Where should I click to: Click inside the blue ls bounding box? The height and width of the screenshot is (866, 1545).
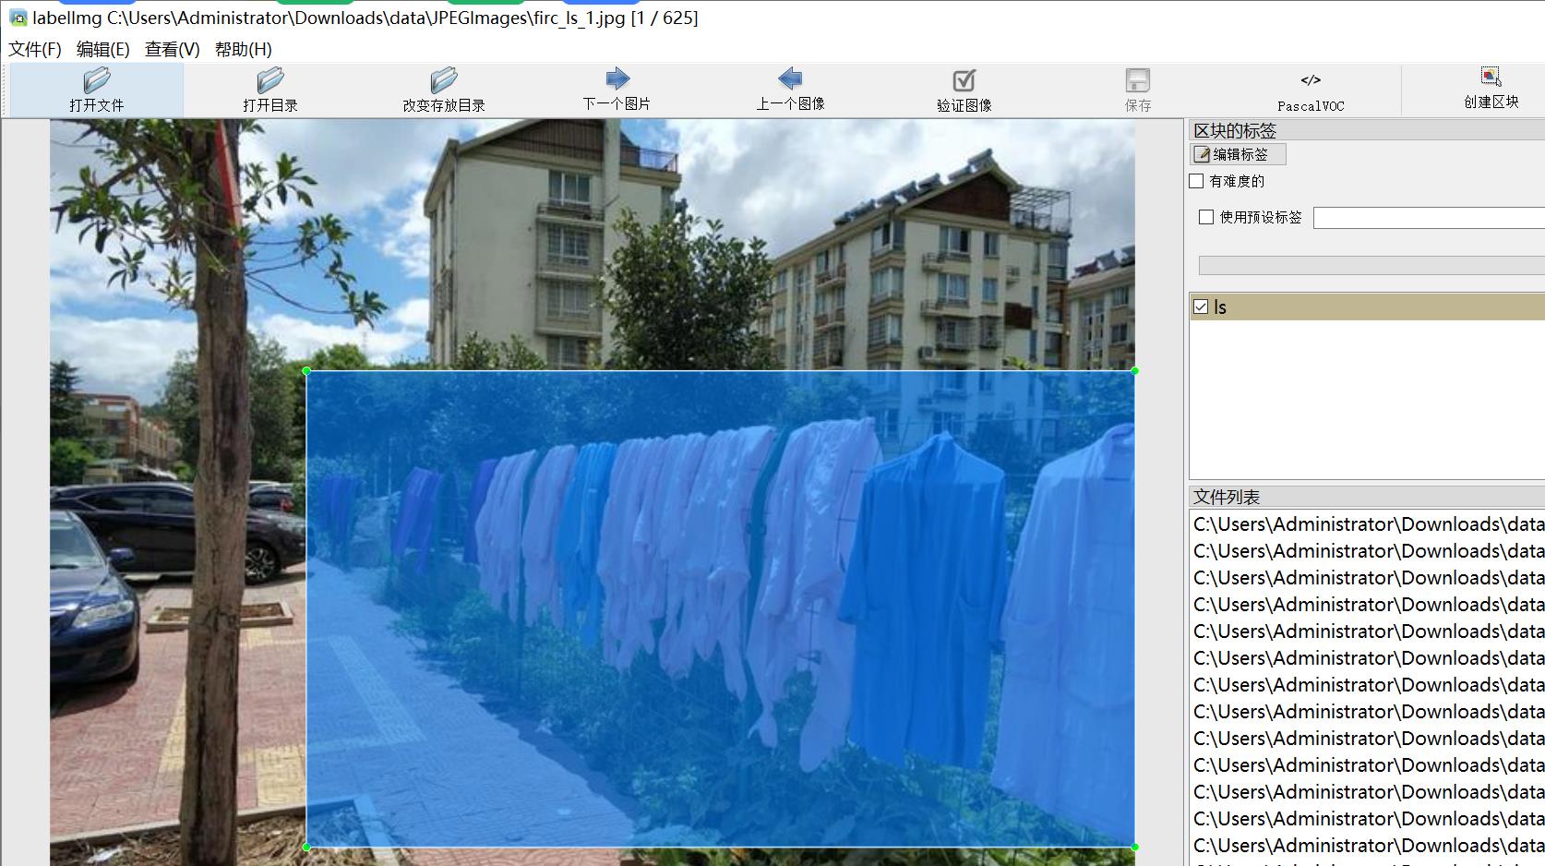[x=720, y=609]
